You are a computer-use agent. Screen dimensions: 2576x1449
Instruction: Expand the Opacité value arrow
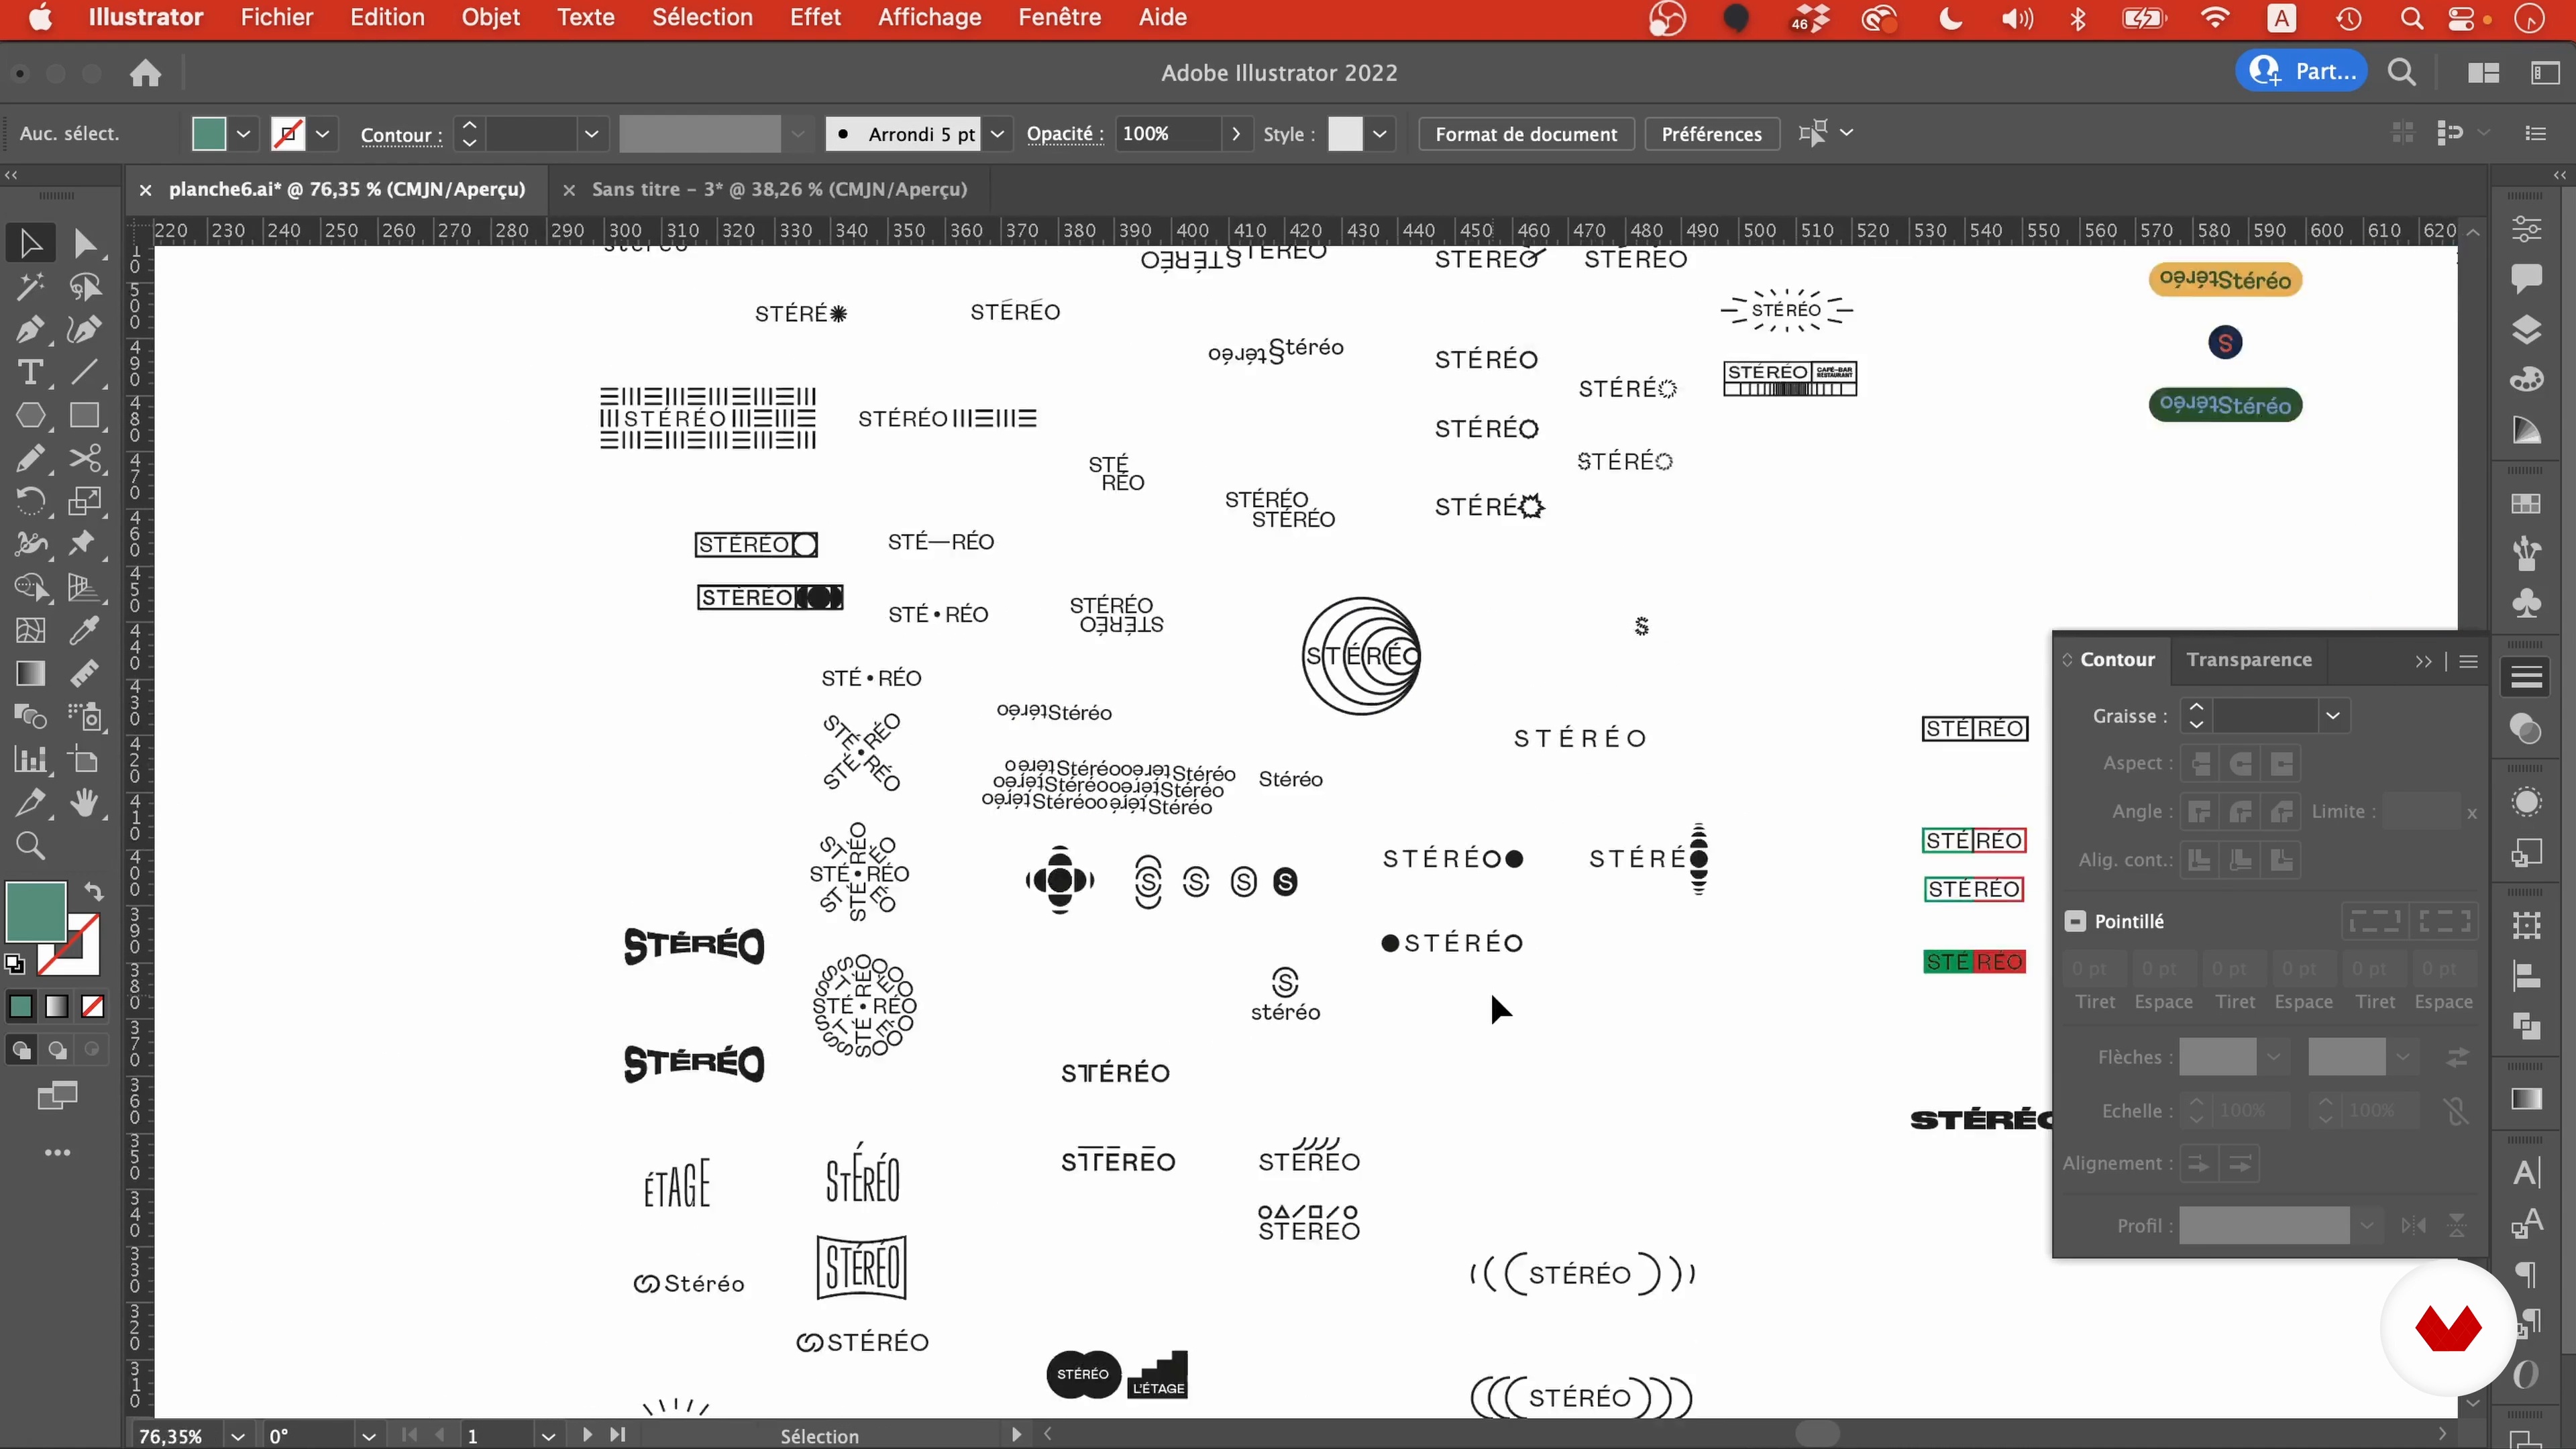1236,133
